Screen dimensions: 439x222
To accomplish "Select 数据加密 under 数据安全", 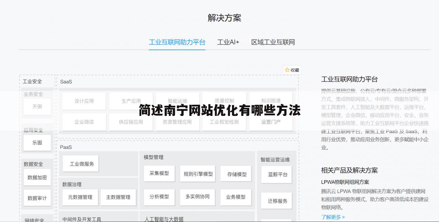I will 37,177.
